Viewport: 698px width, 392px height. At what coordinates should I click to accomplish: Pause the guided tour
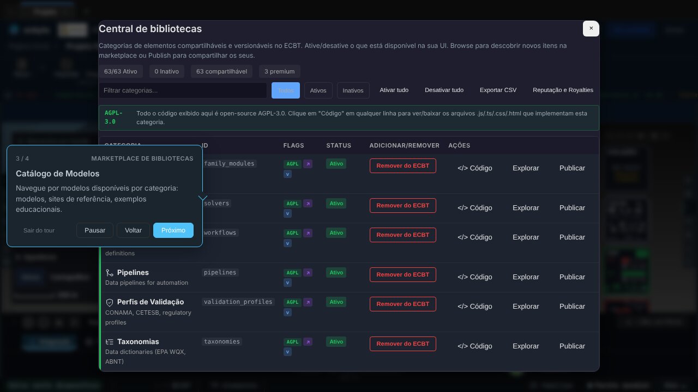(95, 230)
